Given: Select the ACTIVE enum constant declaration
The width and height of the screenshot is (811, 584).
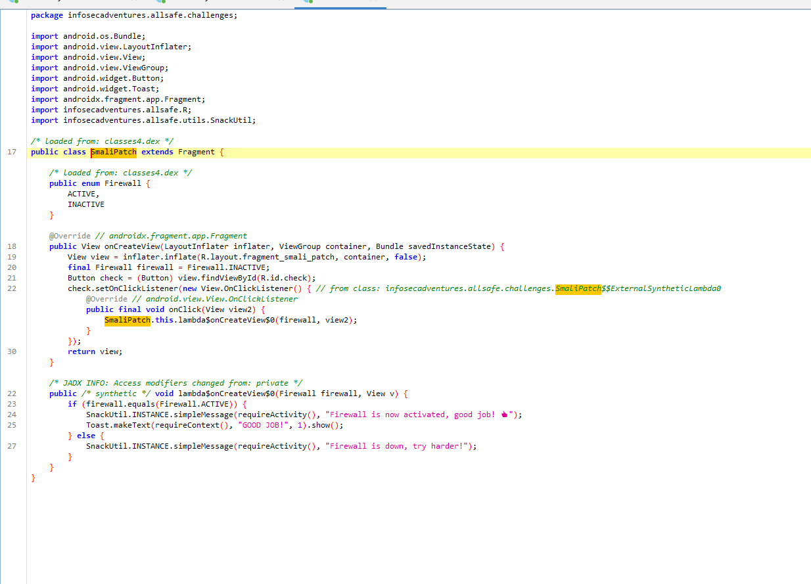Looking at the screenshot, I should tap(83, 194).
